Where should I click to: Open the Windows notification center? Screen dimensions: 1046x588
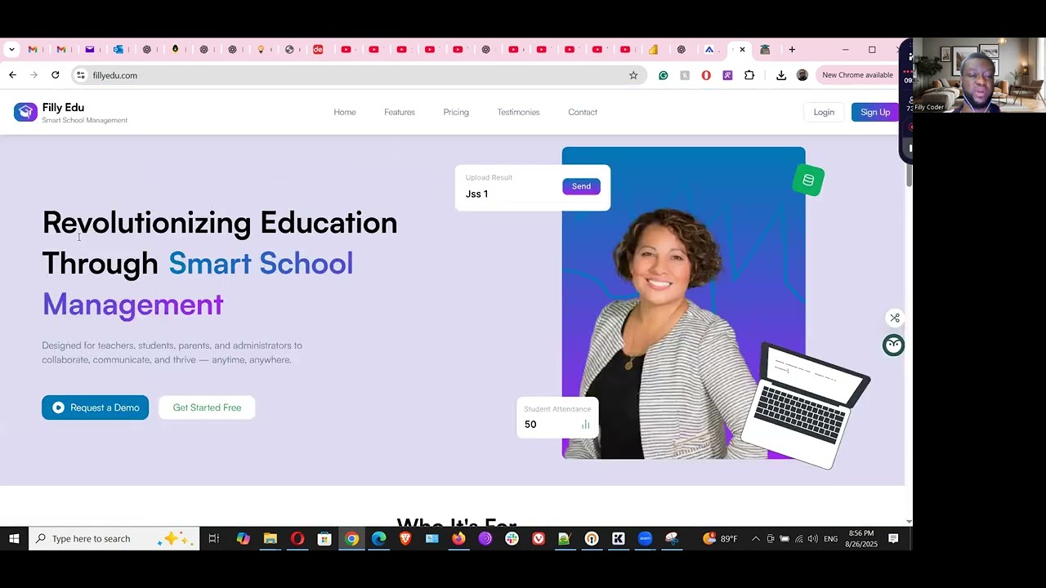(893, 538)
